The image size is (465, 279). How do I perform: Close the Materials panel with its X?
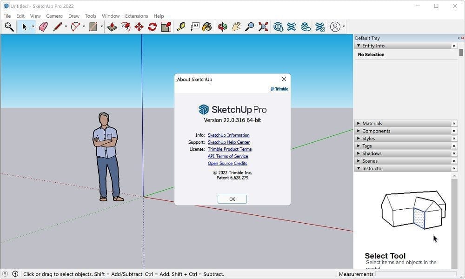pos(454,123)
